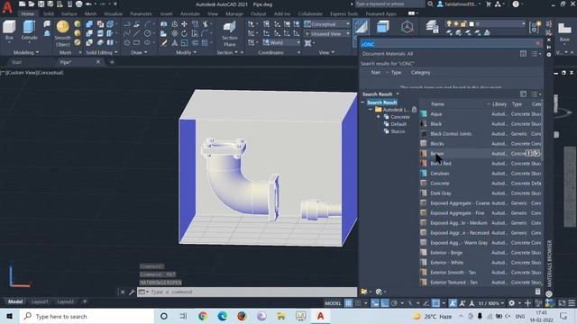Click the Save icon in Quick Access toolbar
Viewport: 577px width, 324px height.
[x=41, y=4]
